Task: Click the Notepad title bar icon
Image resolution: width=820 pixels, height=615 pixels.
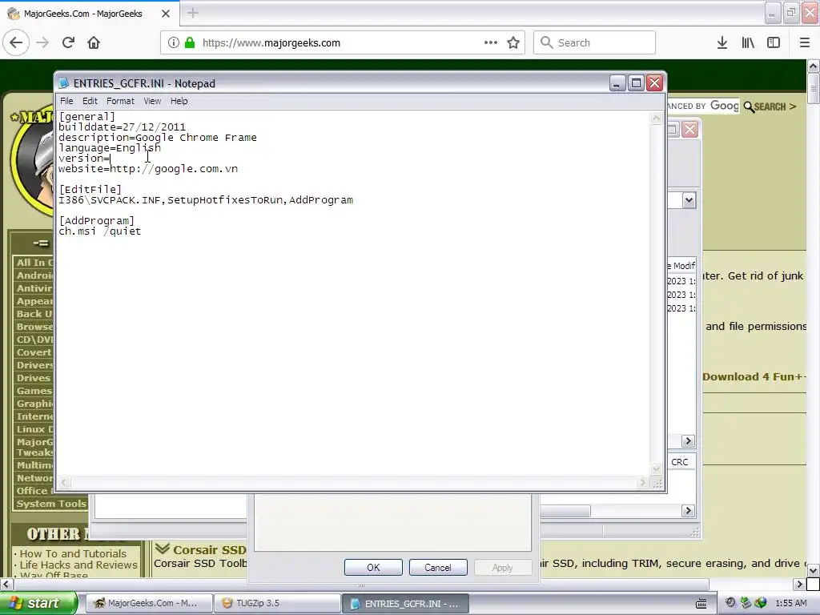Action: click(x=64, y=83)
